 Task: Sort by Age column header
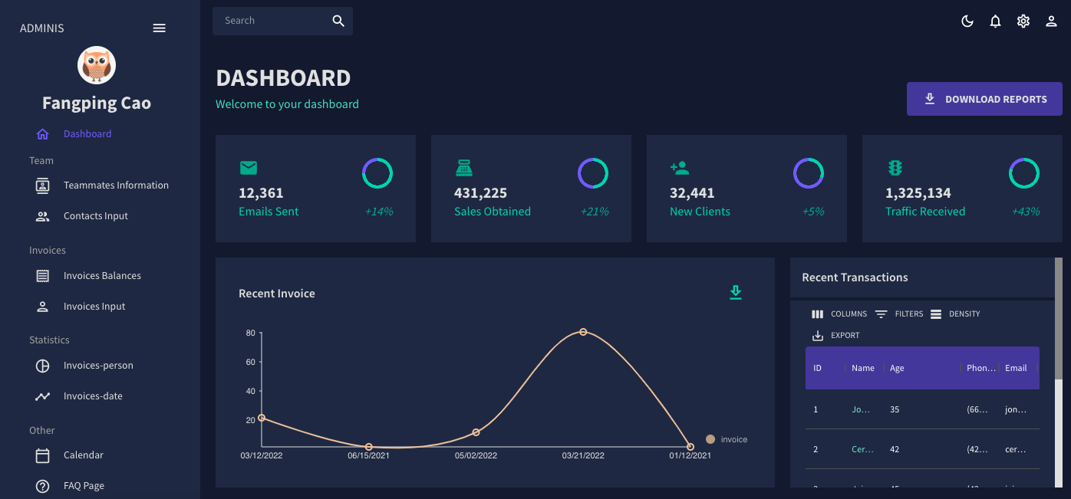point(897,368)
